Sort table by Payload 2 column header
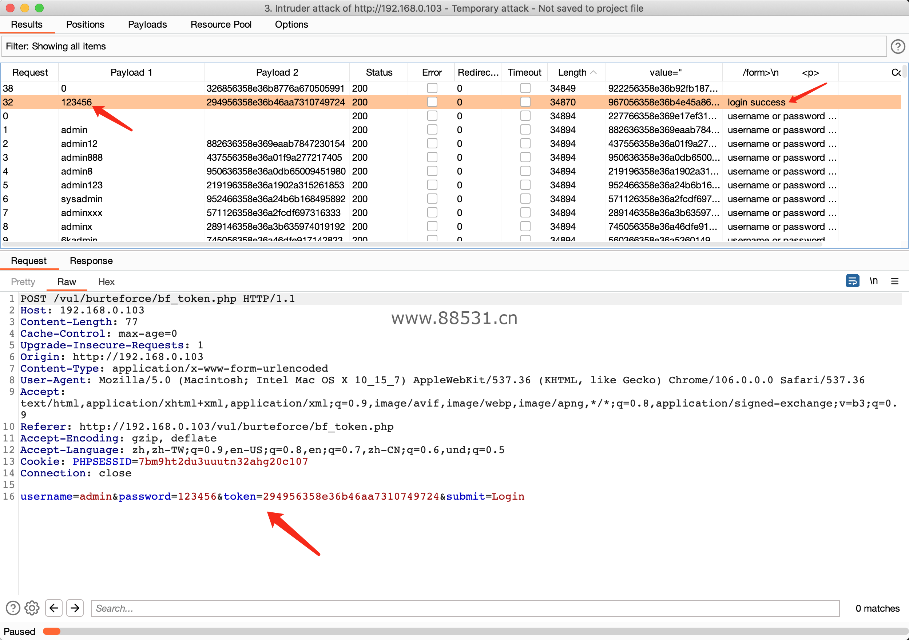Viewport: 909px width, 640px height. pos(277,72)
